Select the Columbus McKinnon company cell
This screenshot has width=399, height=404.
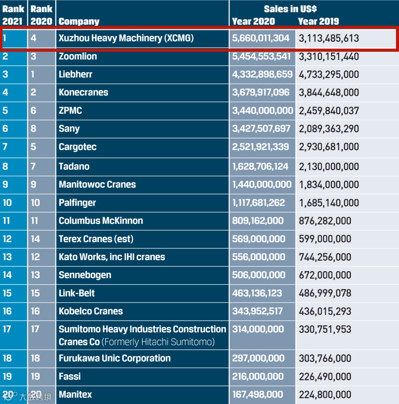pos(142,221)
